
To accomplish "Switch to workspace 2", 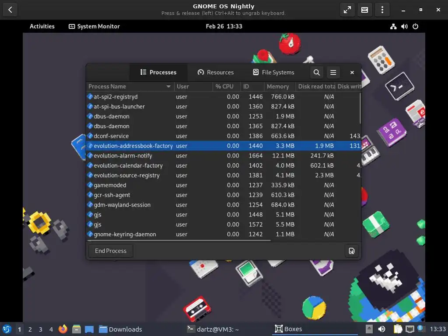I will tap(30, 329).
